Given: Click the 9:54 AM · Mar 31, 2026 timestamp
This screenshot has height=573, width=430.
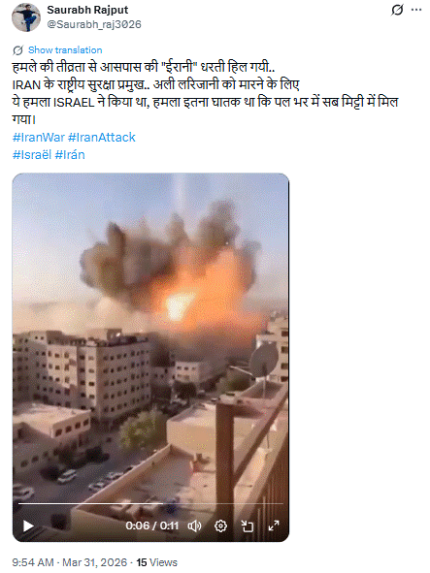Looking at the screenshot, I should [70, 562].
